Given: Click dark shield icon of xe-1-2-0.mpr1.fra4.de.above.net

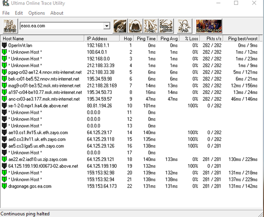Looking at the screenshot, I should click(4, 106).
